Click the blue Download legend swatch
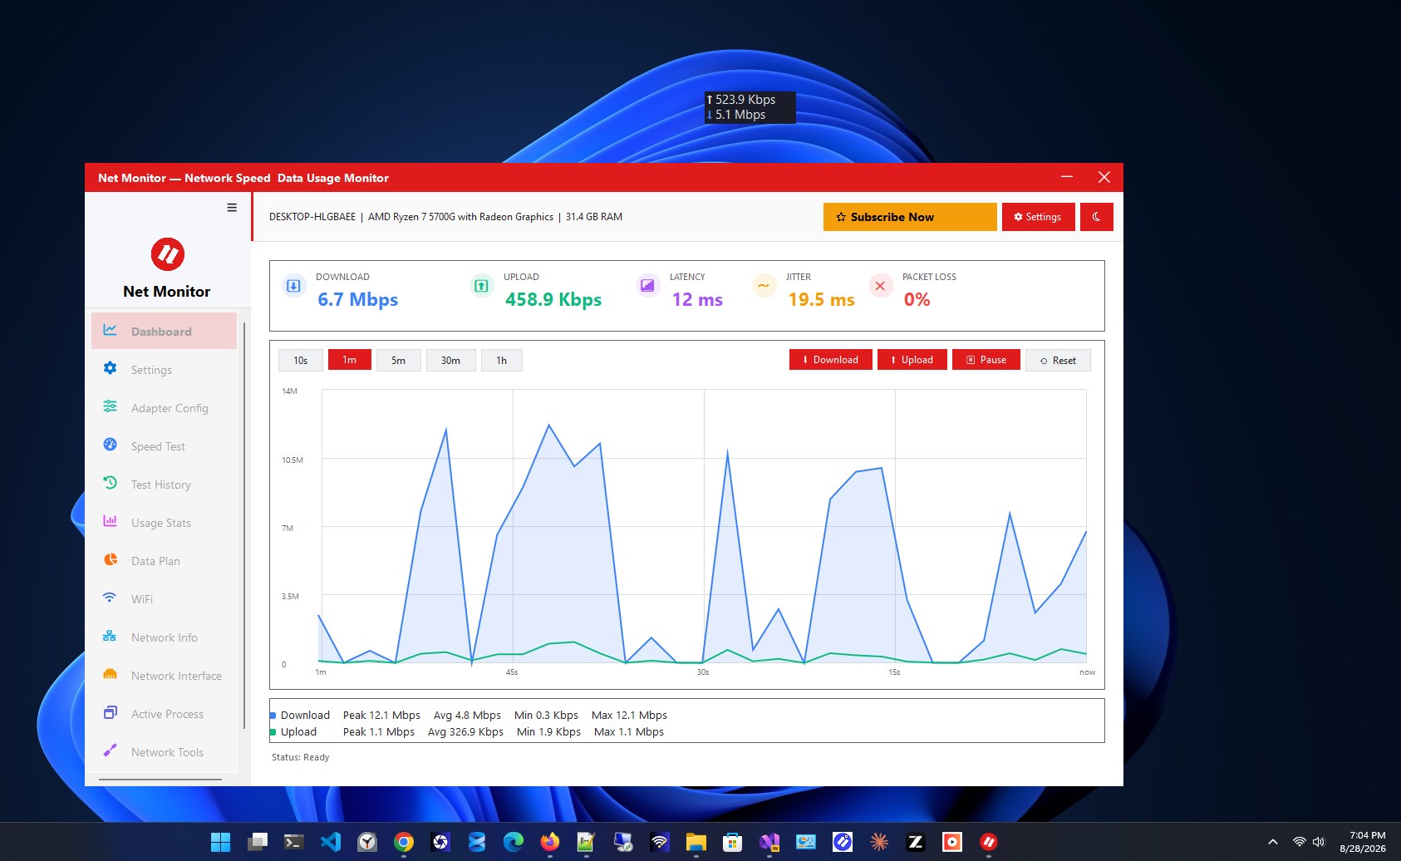Screen dimensions: 1401x861 click(273, 716)
